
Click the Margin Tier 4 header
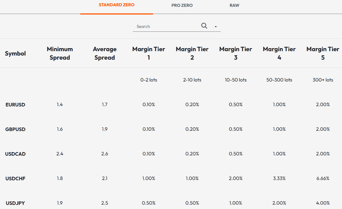[279, 53]
